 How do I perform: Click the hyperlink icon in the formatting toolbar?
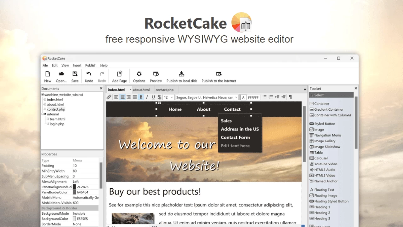click(109, 97)
